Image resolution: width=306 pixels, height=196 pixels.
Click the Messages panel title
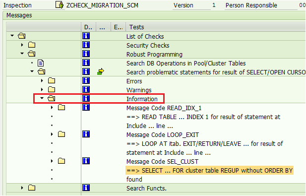click(x=19, y=15)
